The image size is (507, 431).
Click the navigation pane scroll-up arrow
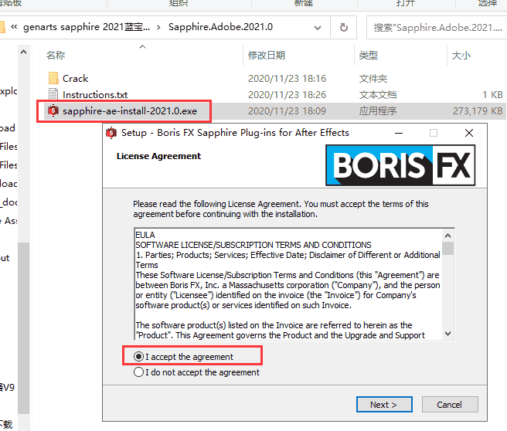pos(23,52)
